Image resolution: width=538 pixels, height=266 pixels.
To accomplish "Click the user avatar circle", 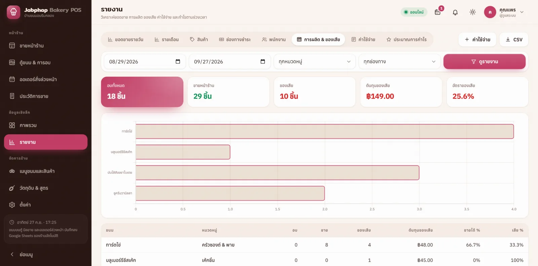I will 490,12.
